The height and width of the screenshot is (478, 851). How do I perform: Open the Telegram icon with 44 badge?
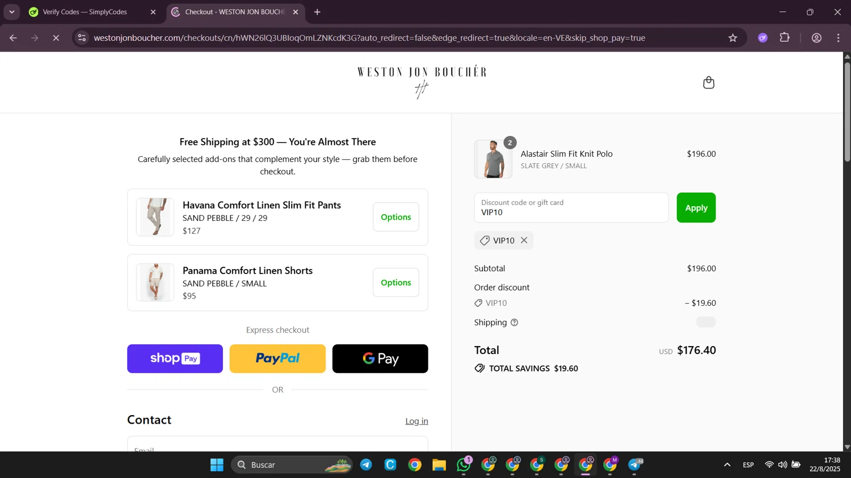click(x=635, y=465)
